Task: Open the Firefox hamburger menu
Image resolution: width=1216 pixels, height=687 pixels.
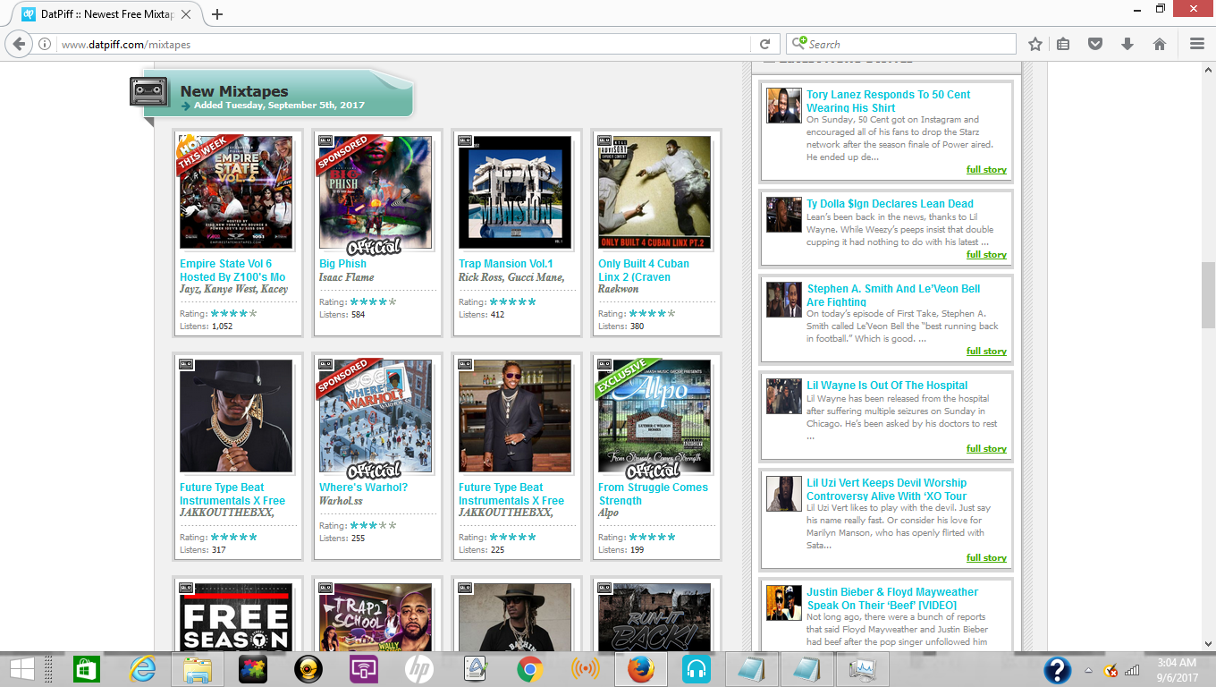Action: click(1197, 44)
